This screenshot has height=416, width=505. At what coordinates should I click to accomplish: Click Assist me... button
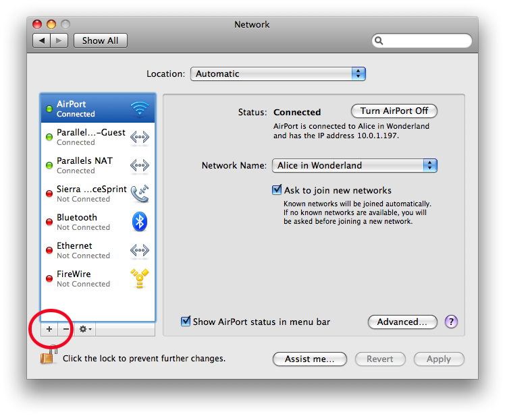pos(309,359)
